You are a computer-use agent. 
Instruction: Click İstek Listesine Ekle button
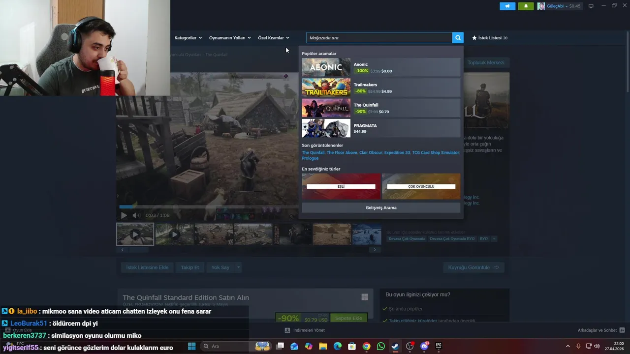[x=147, y=267]
